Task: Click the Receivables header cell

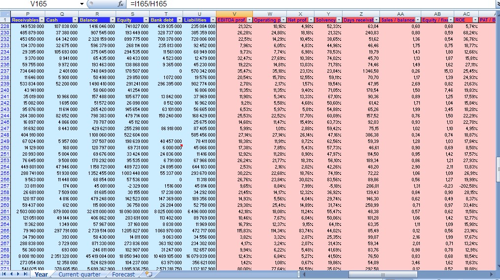Action: (28, 20)
